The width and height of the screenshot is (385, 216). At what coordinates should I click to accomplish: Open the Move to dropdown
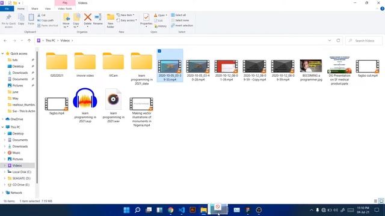pos(66,21)
